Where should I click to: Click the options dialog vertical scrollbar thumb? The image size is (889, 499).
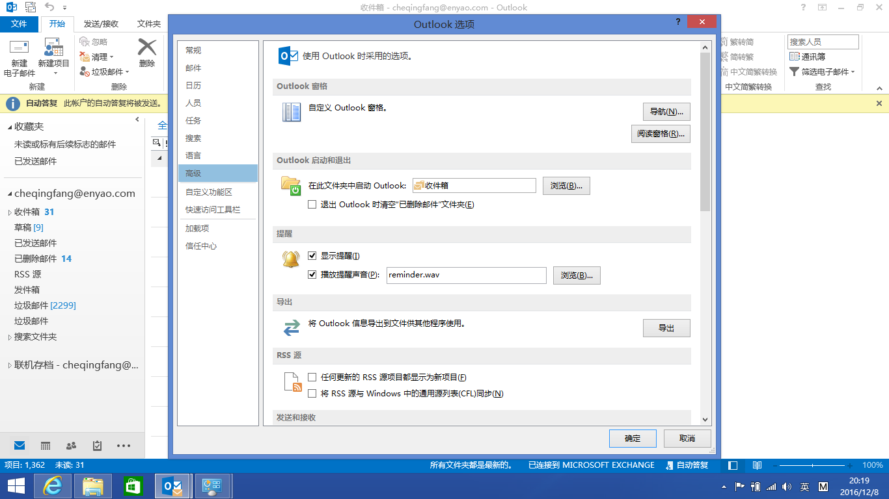click(705, 132)
